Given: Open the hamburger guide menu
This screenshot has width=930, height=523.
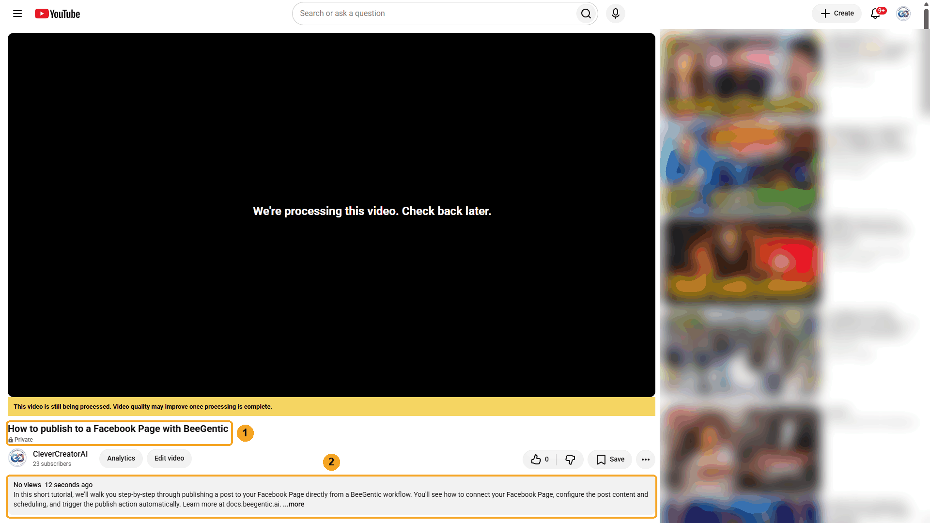Looking at the screenshot, I should 17,14.
